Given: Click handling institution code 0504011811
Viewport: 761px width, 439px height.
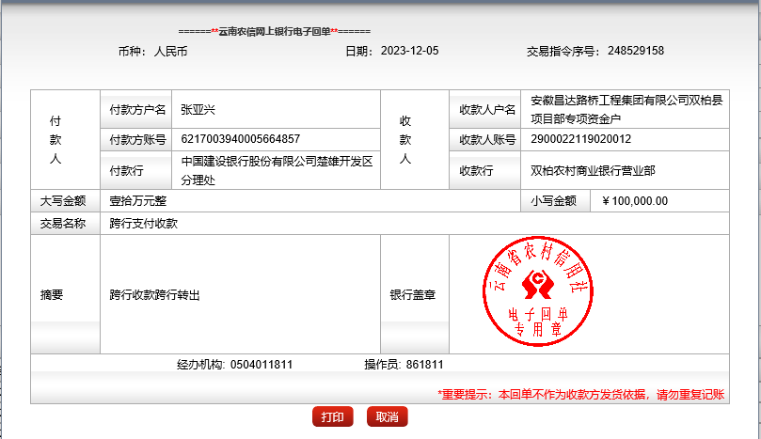Looking at the screenshot, I should (261, 365).
